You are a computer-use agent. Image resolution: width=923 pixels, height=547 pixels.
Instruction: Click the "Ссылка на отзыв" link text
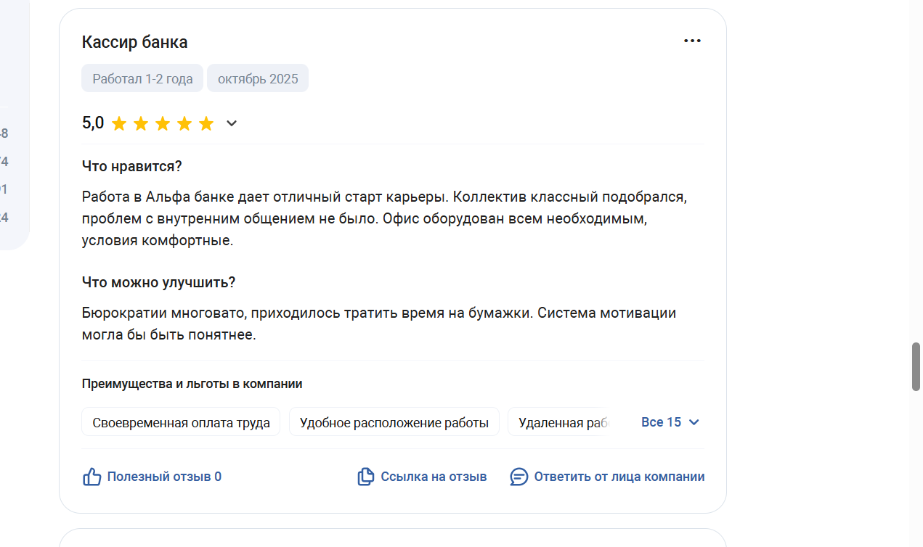click(x=434, y=477)
